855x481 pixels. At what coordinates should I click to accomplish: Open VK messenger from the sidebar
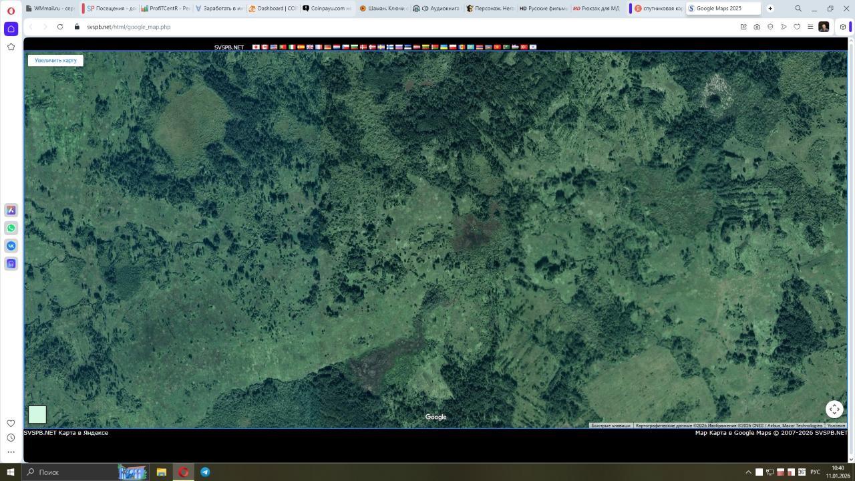11,246
